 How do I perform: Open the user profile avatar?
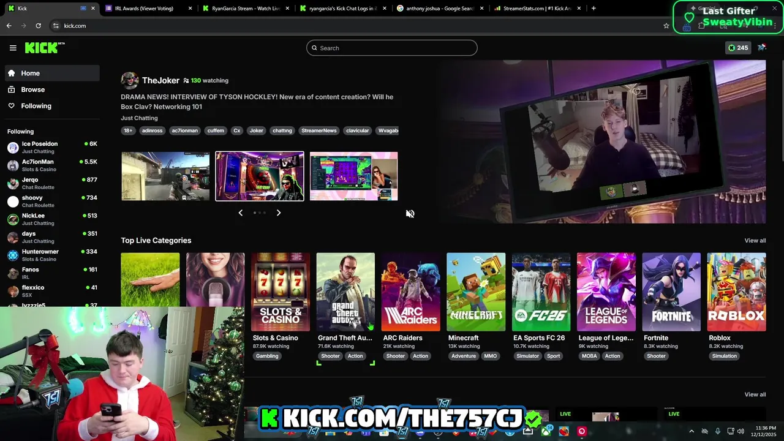point(762,47)
